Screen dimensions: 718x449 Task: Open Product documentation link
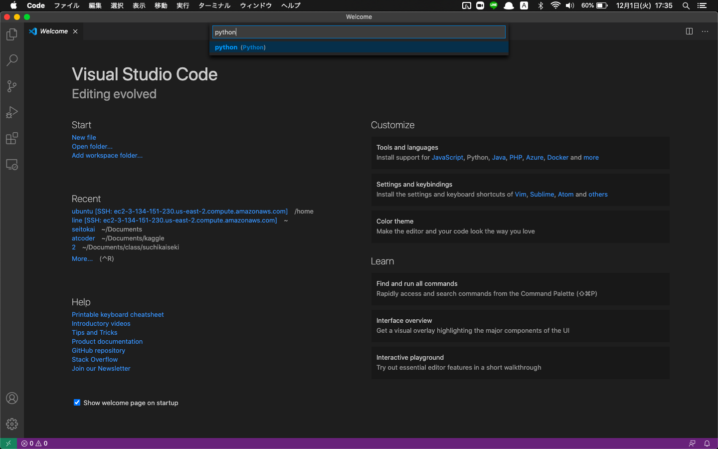pos(107,342)
